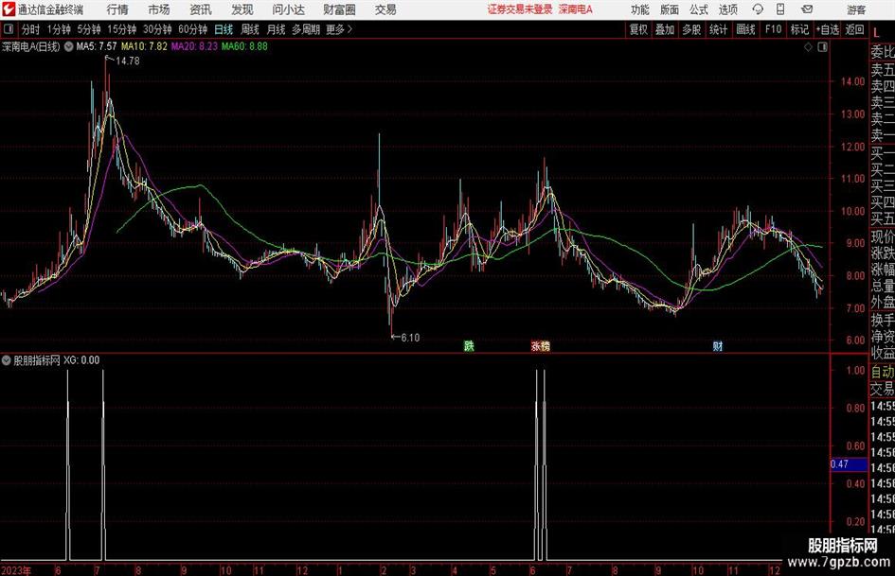Open the 版面 menu

[x=669, y=9]
